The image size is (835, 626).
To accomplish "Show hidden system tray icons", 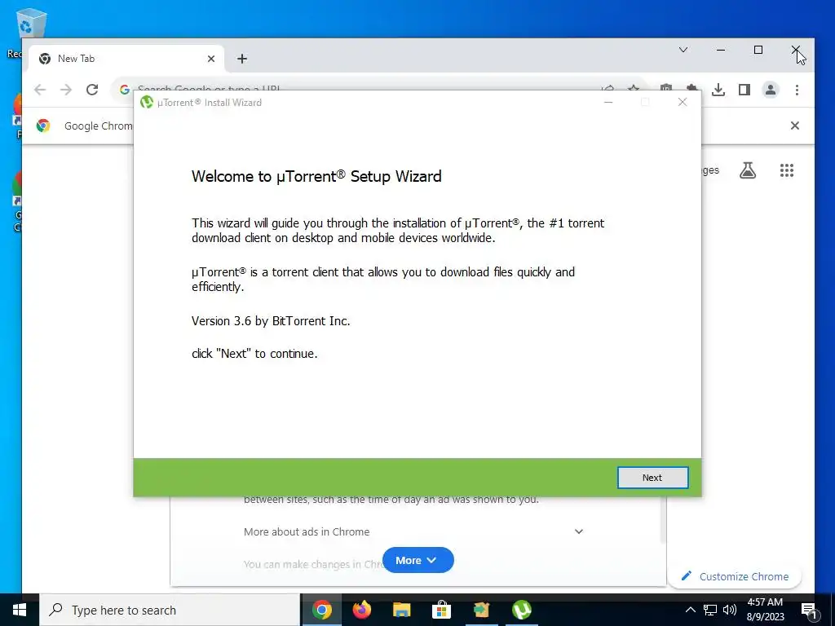I will (690, 610).
